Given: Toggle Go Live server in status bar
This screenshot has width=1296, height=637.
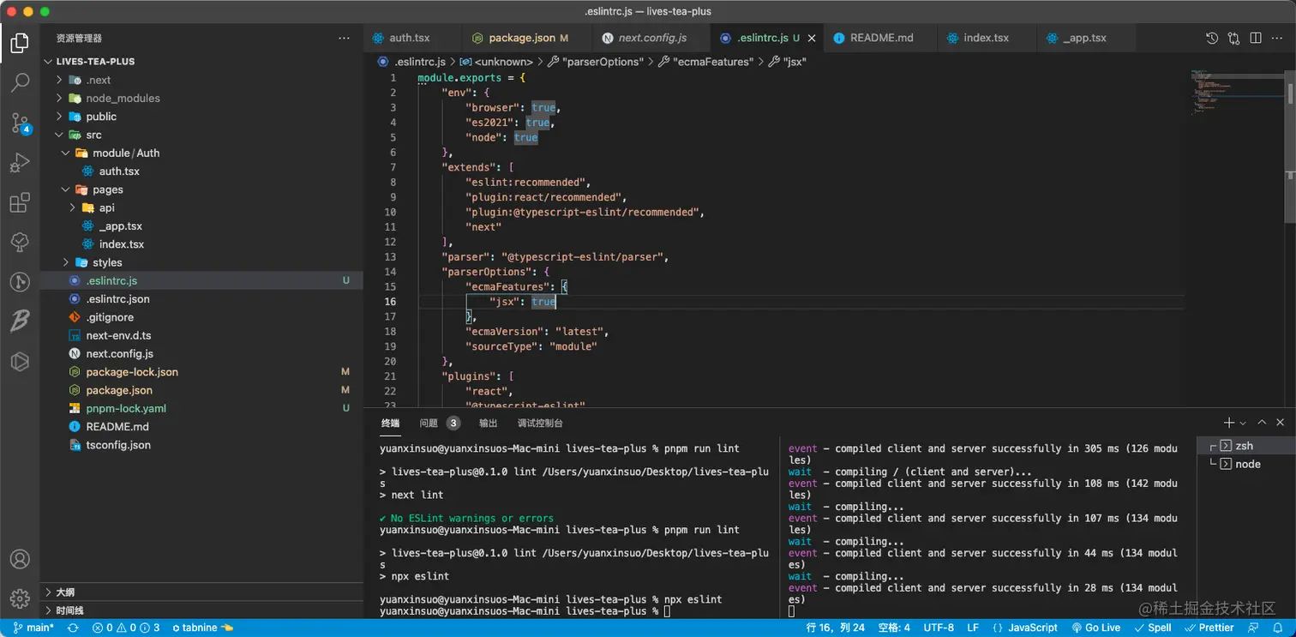Looking at the screenshot, I should pyautogui.click(x=1095, y=628).
